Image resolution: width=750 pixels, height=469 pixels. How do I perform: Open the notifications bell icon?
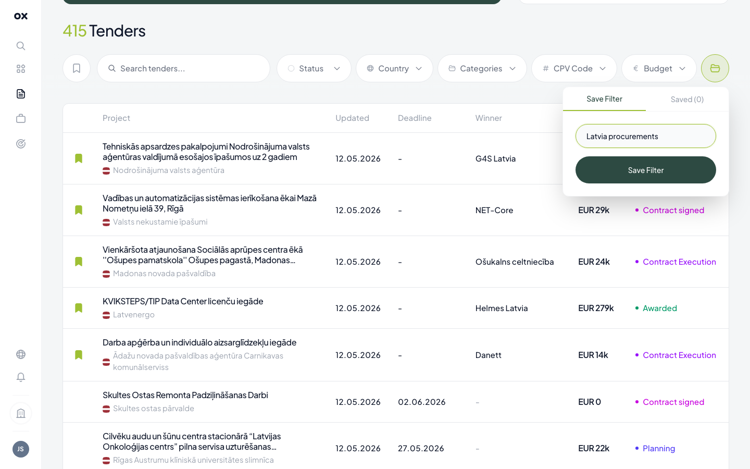coord(21,377)
